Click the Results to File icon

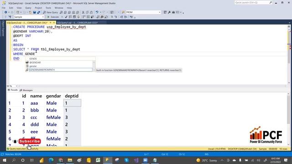point(106,17)
